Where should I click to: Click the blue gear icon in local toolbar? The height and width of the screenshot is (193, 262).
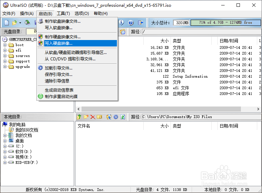[116, 117]
